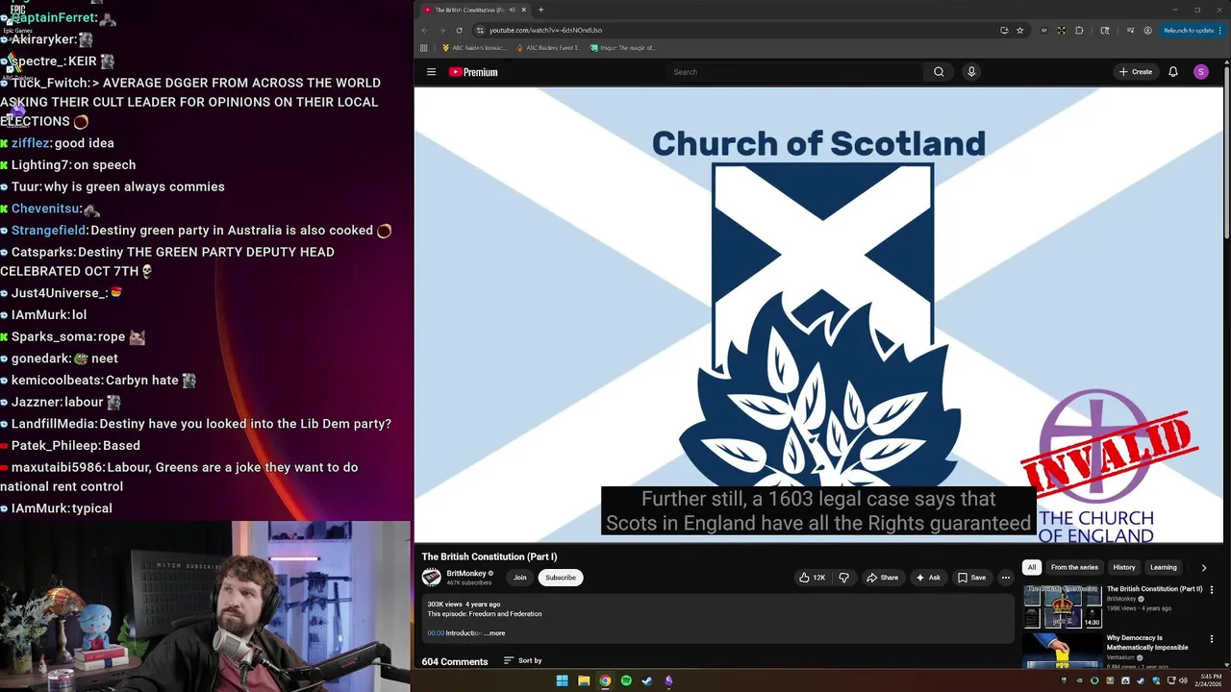
Task: Open Chrome extensions puzzle icon
Action: [1079, 30]
